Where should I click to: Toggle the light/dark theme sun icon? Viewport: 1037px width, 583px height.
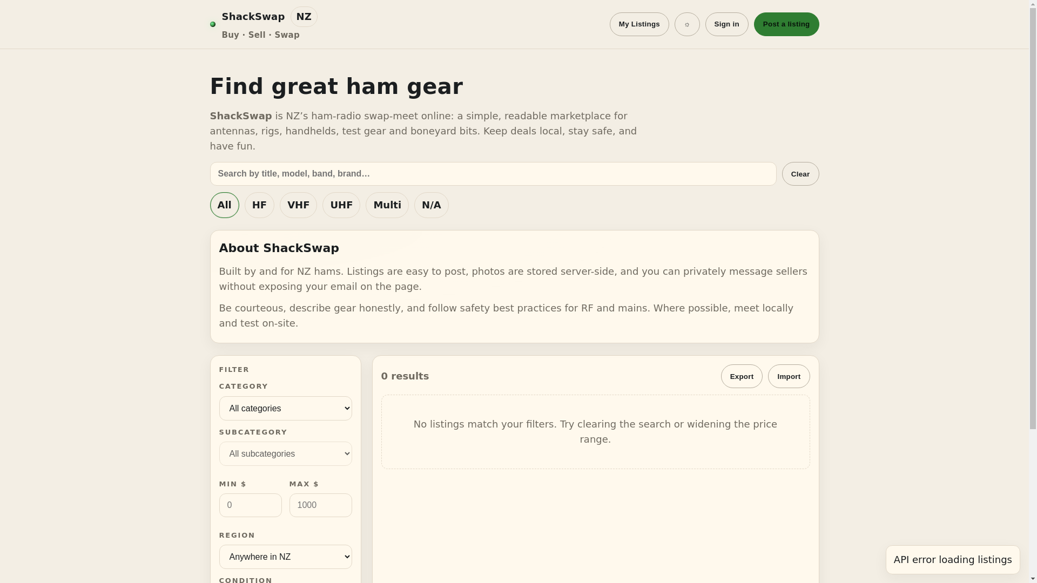click(687, 24)
